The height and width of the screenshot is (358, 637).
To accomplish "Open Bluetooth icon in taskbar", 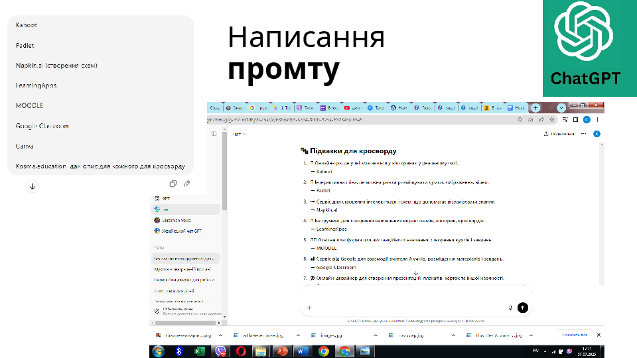I will coord(178,351).
